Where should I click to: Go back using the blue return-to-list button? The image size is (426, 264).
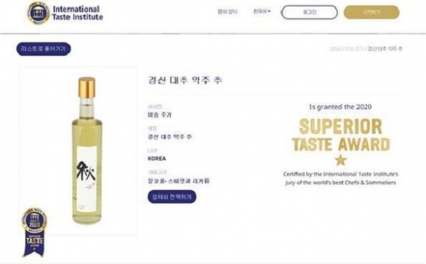pos(43,49)
